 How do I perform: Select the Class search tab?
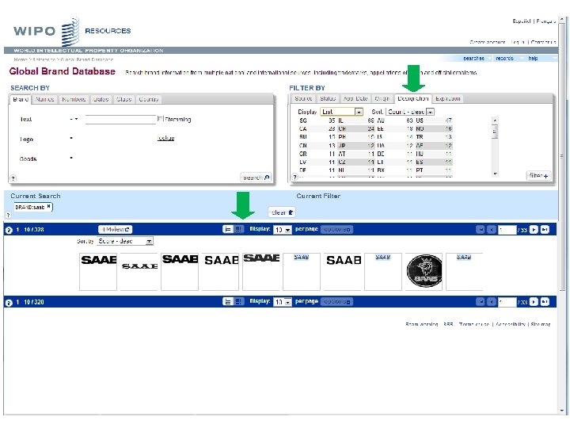[x=124, y=99]
